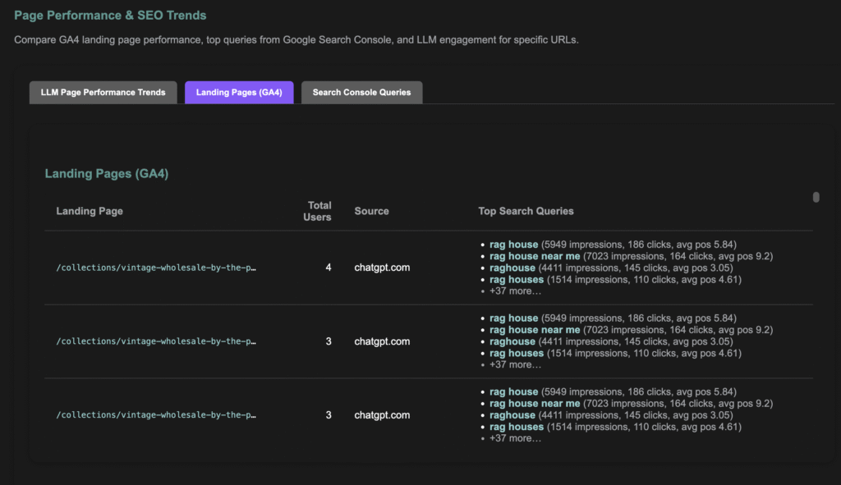
Task: Click chatgpt.com source in the second row
Action: [x=382, y=341]
